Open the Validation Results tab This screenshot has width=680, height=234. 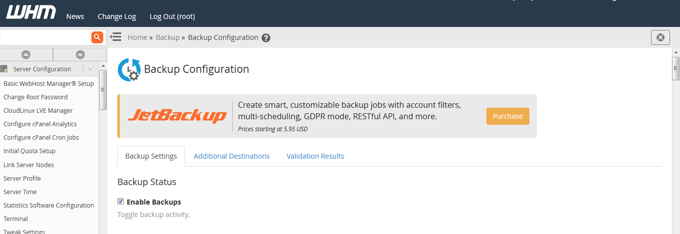315,156
